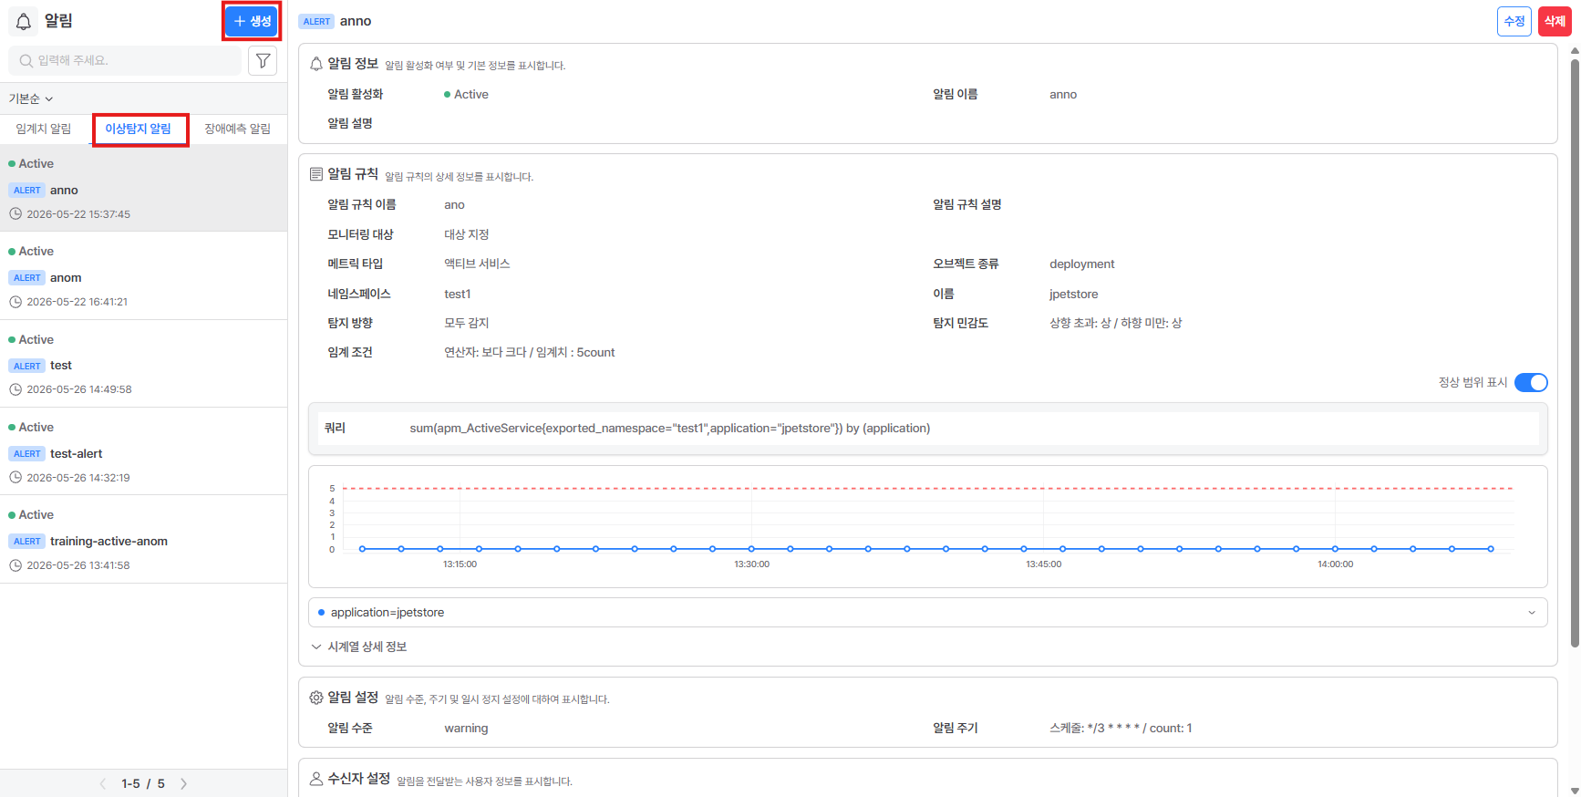The width and height of the screenshot is (1581, 797).
Task: Expand the 시계열 상세 정보 section
Action: pos(358,647)
